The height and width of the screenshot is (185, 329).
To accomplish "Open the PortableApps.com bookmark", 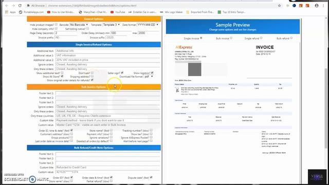I will point(31,12).
